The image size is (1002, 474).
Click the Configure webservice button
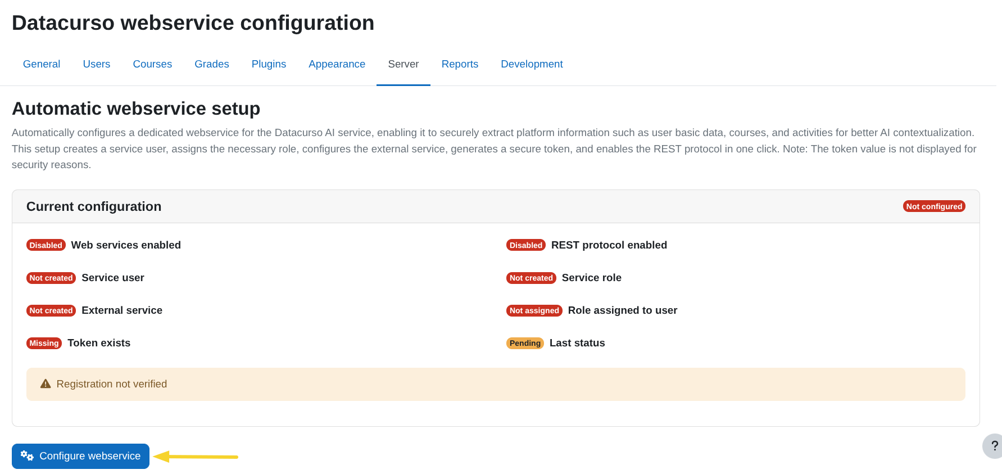pos(80,456)
